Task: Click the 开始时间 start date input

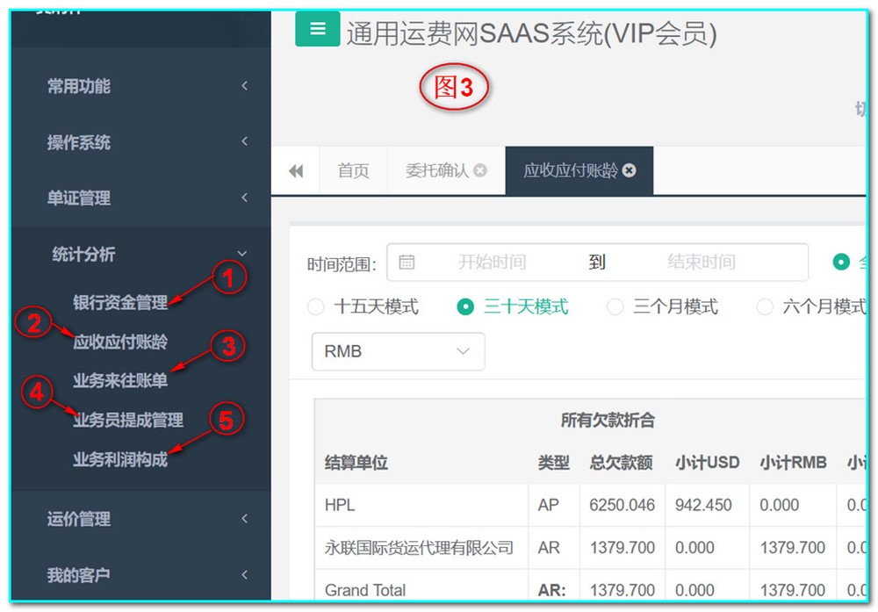Action: 492,262
